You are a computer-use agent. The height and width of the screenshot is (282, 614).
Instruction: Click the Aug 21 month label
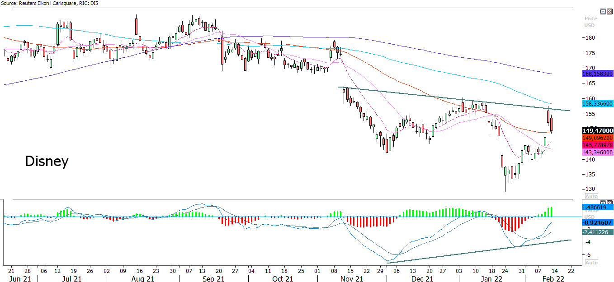pyautogui.click(x=143, y=279)
